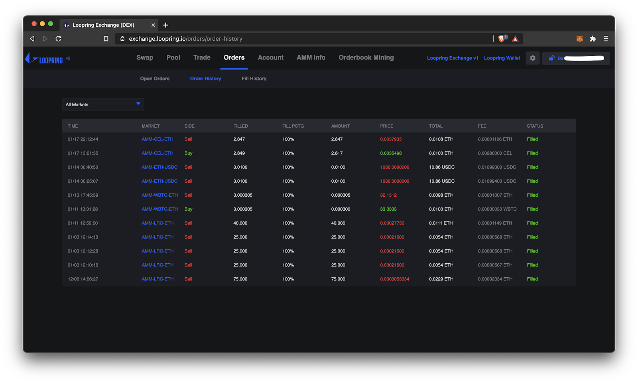Switch to the Fill History tab
This screenshot has width=638, height=383.
254,79
